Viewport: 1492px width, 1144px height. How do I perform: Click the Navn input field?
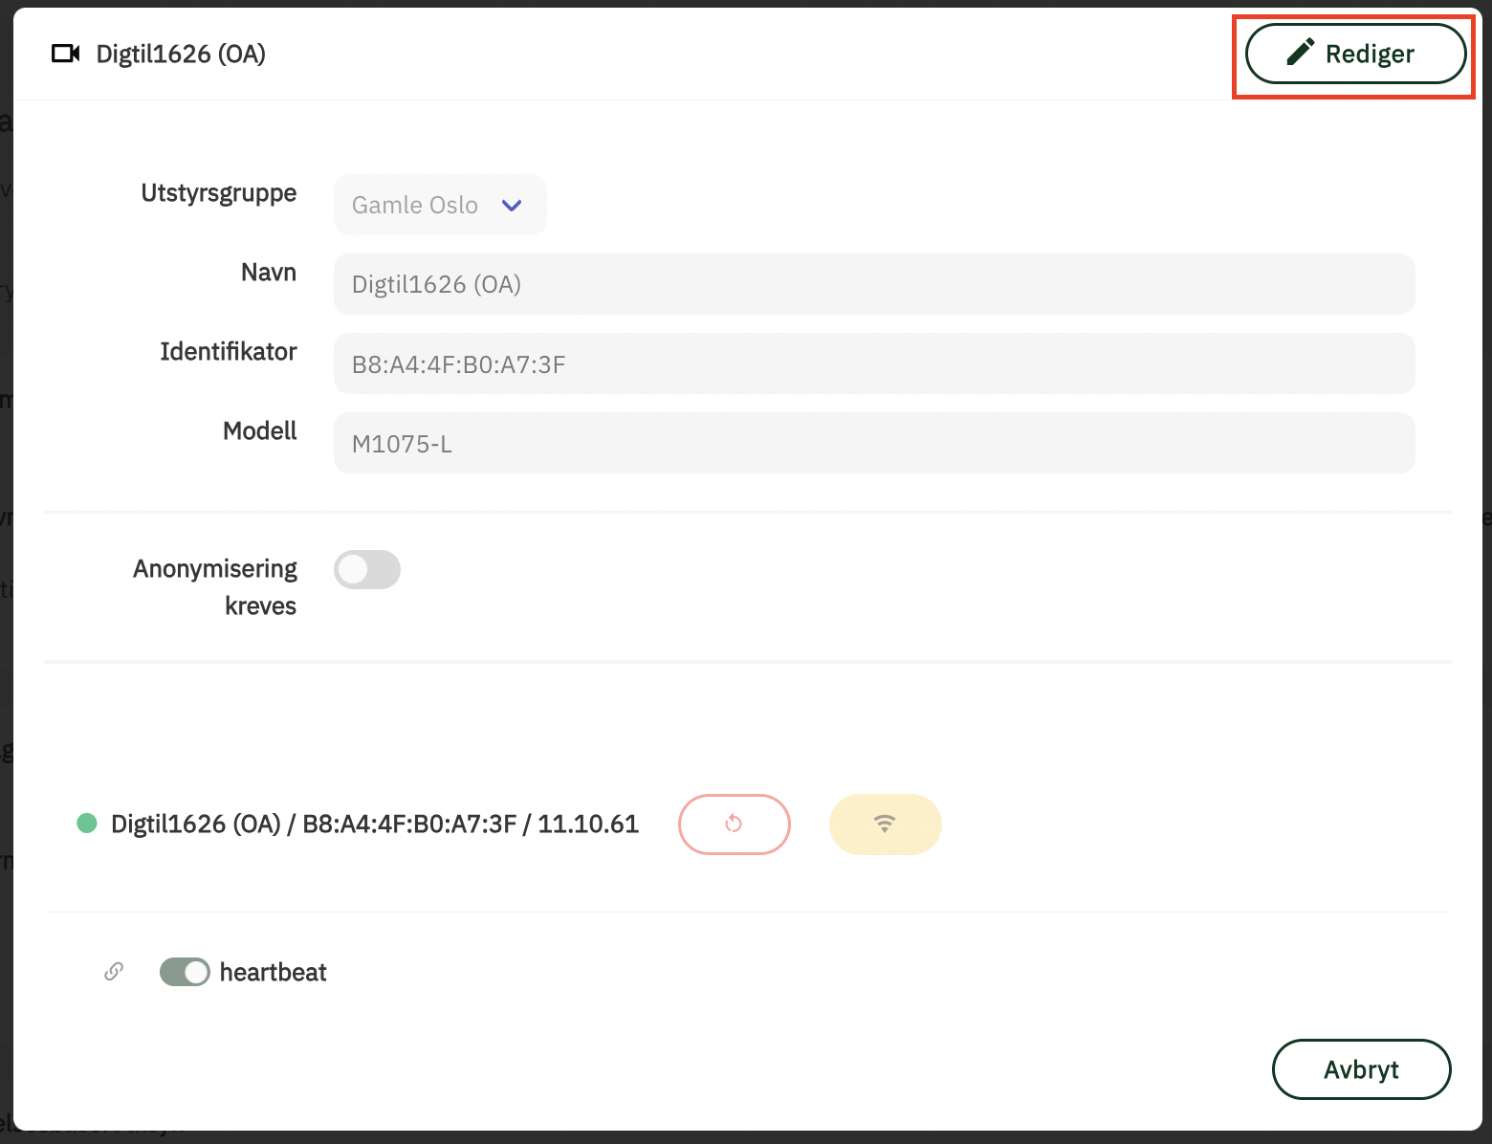tap(874, 284)
